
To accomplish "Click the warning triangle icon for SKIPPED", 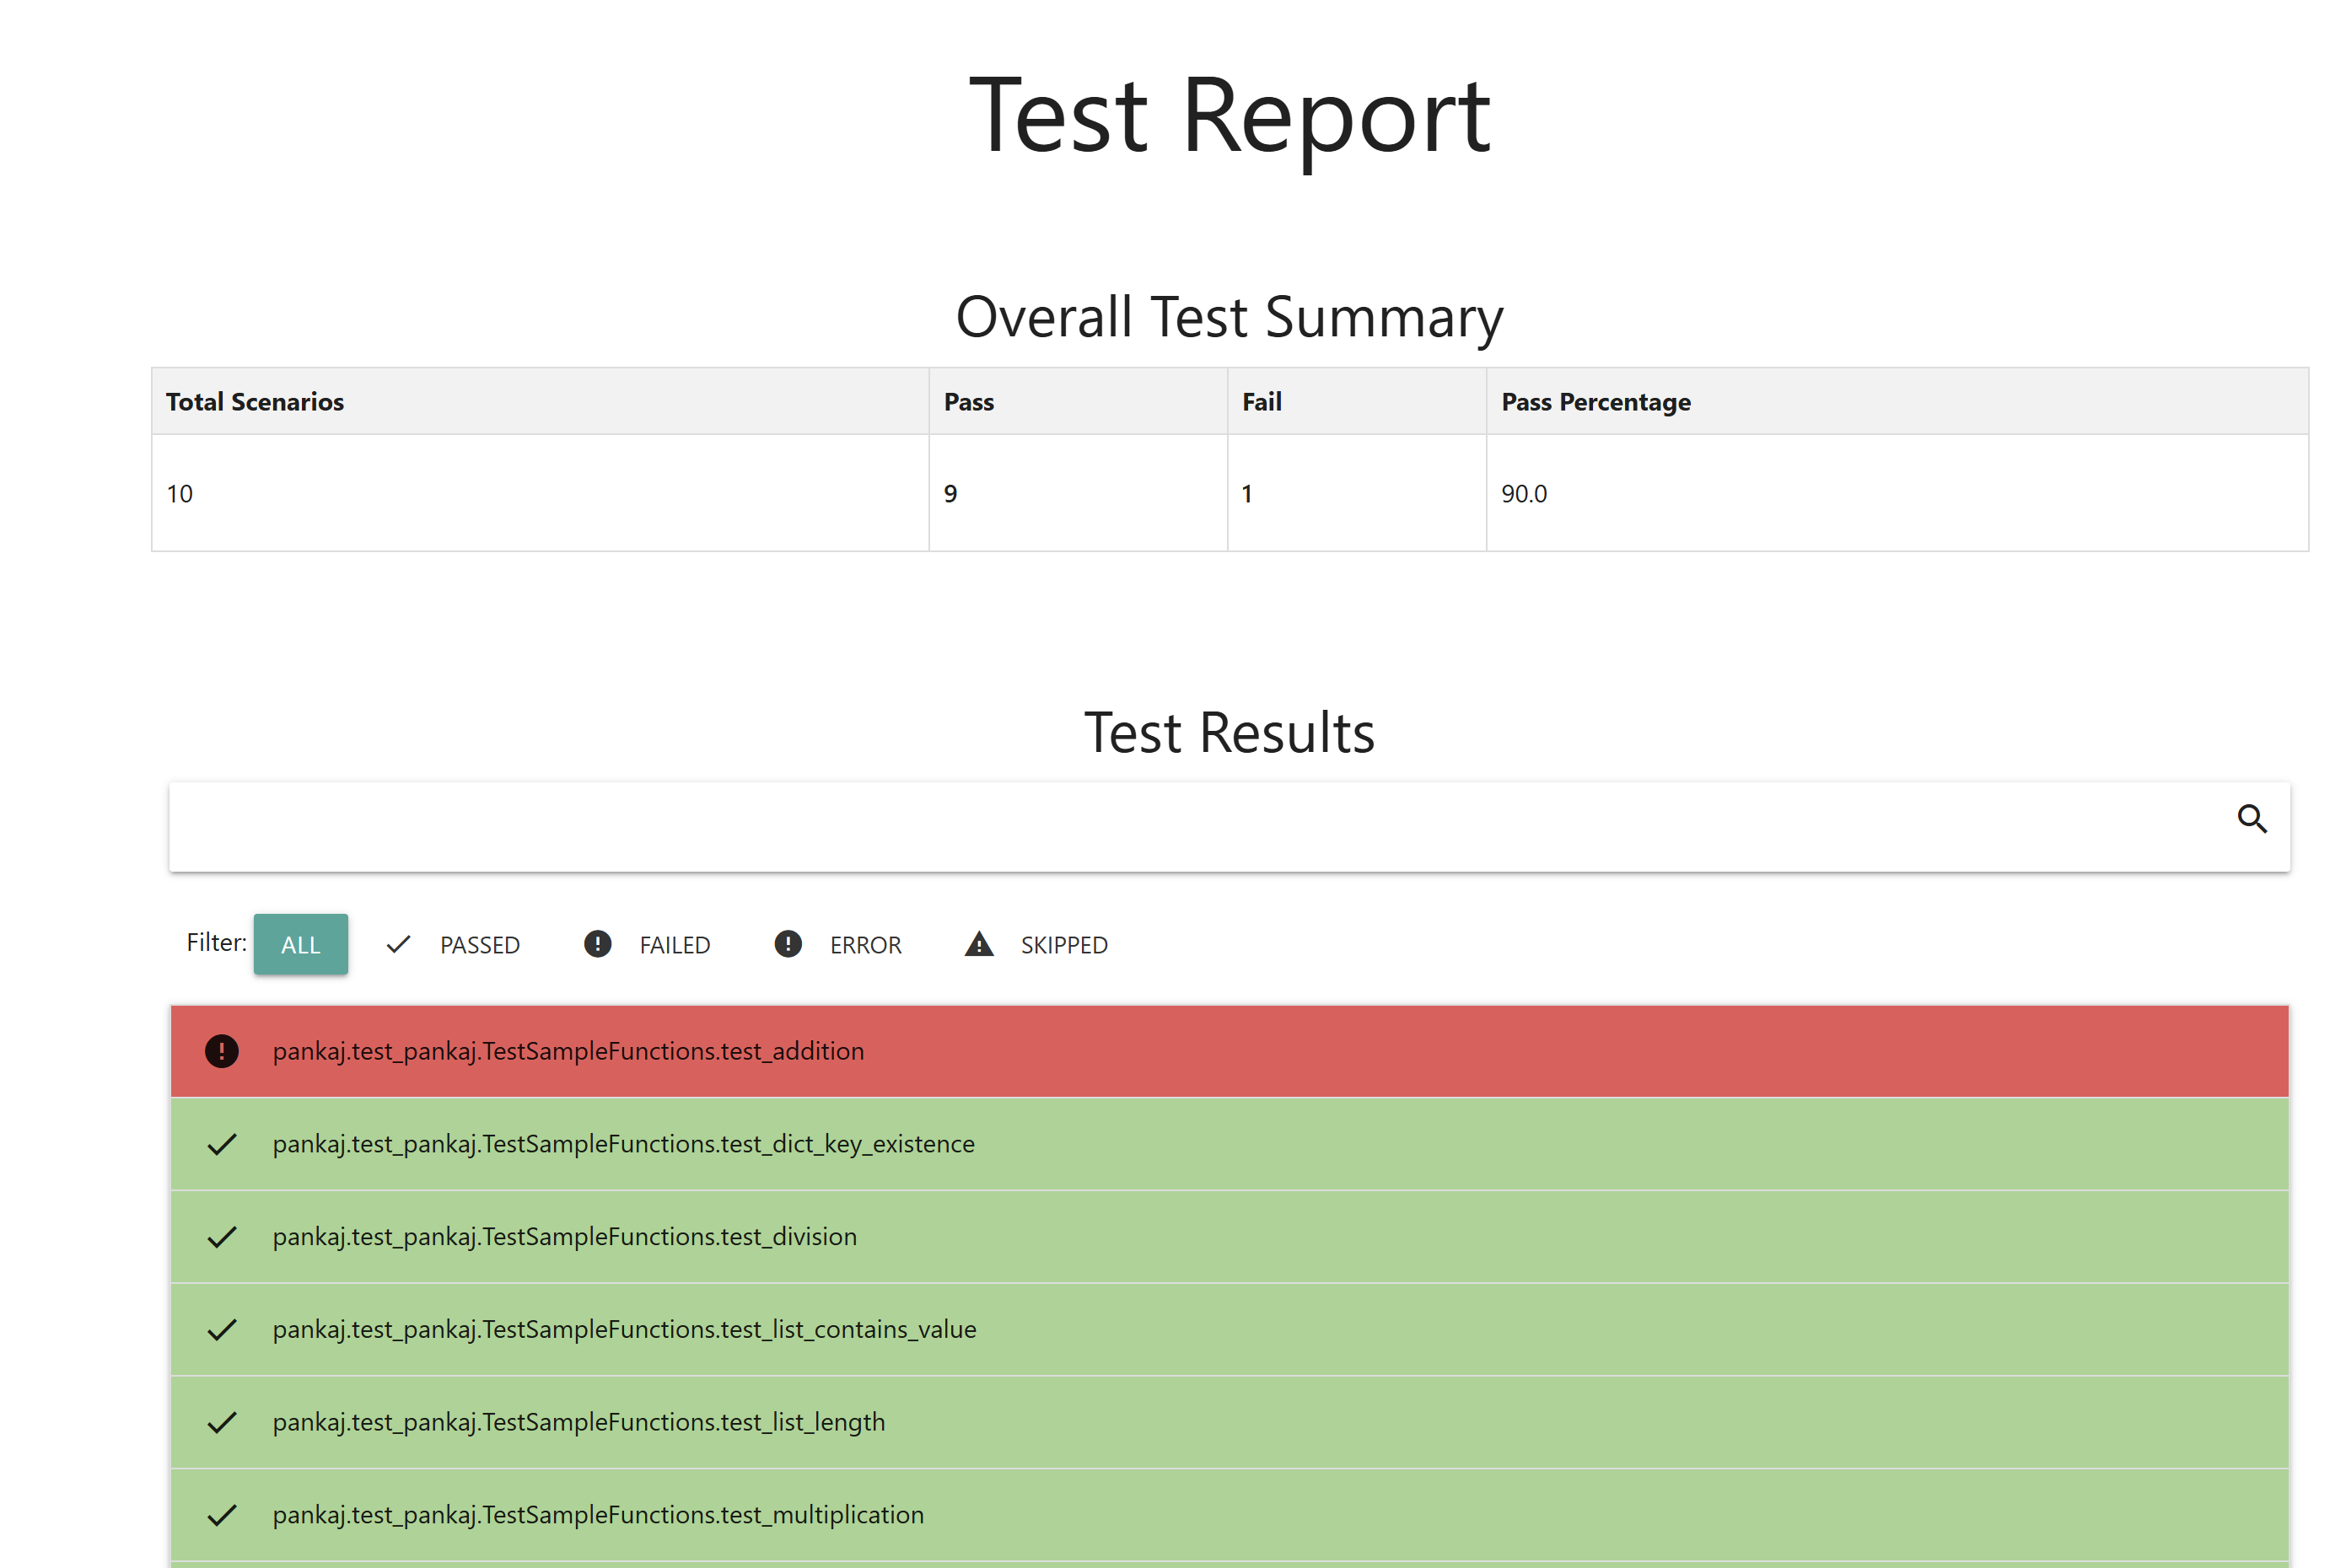I will tap(978, 944).
